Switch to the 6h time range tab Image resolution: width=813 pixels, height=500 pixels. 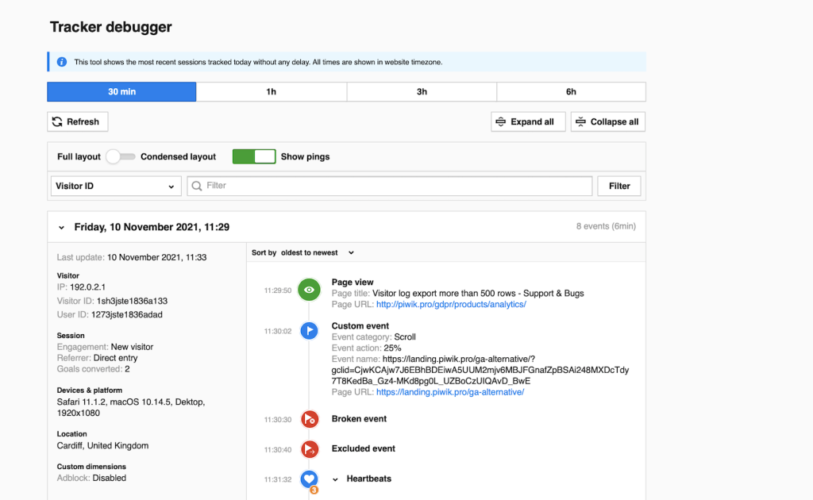571,92
